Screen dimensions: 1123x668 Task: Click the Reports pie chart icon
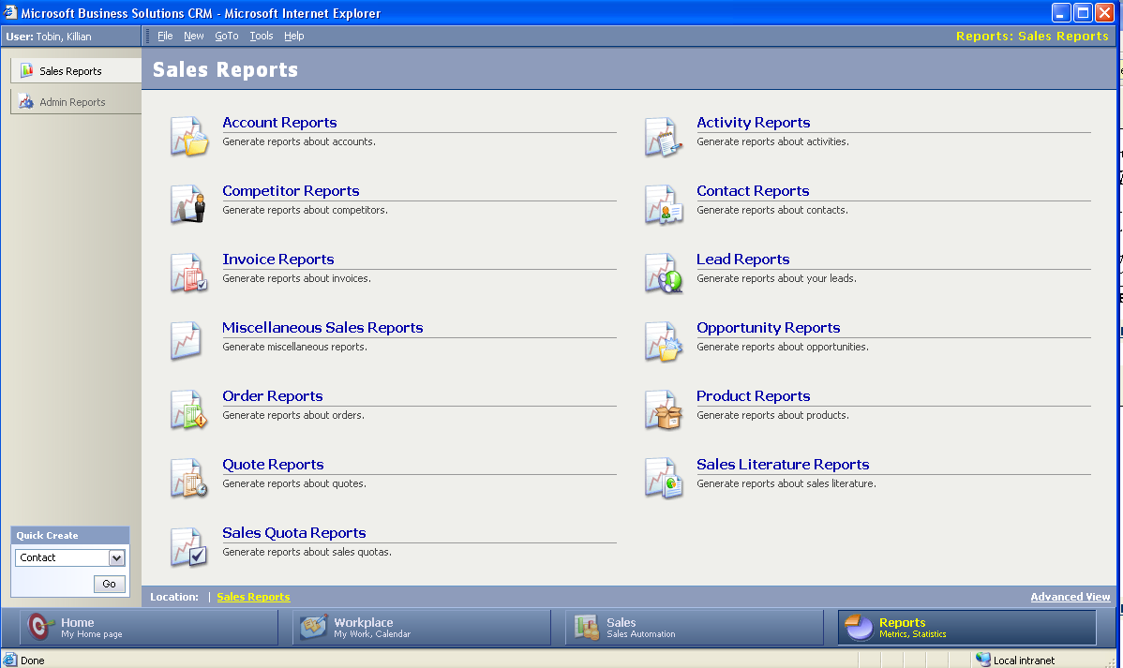point(859,627)
